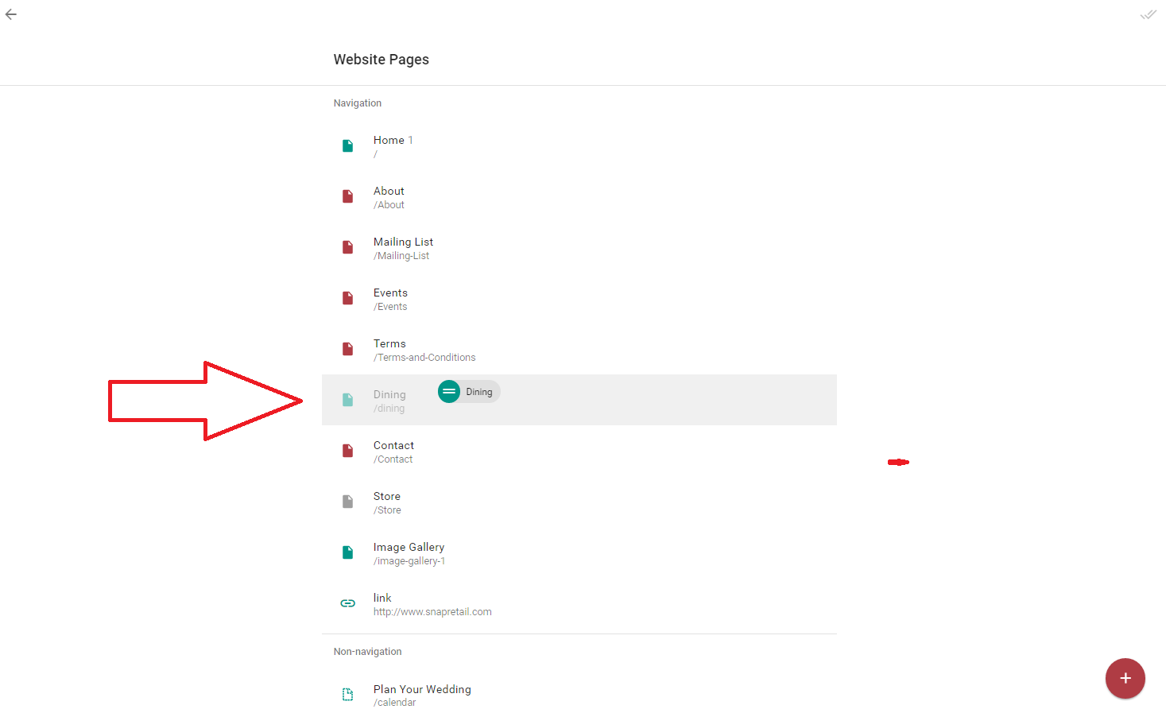Click the red page icon next to About
This screenshot has height=713, width=1166.
pos(347,196)
